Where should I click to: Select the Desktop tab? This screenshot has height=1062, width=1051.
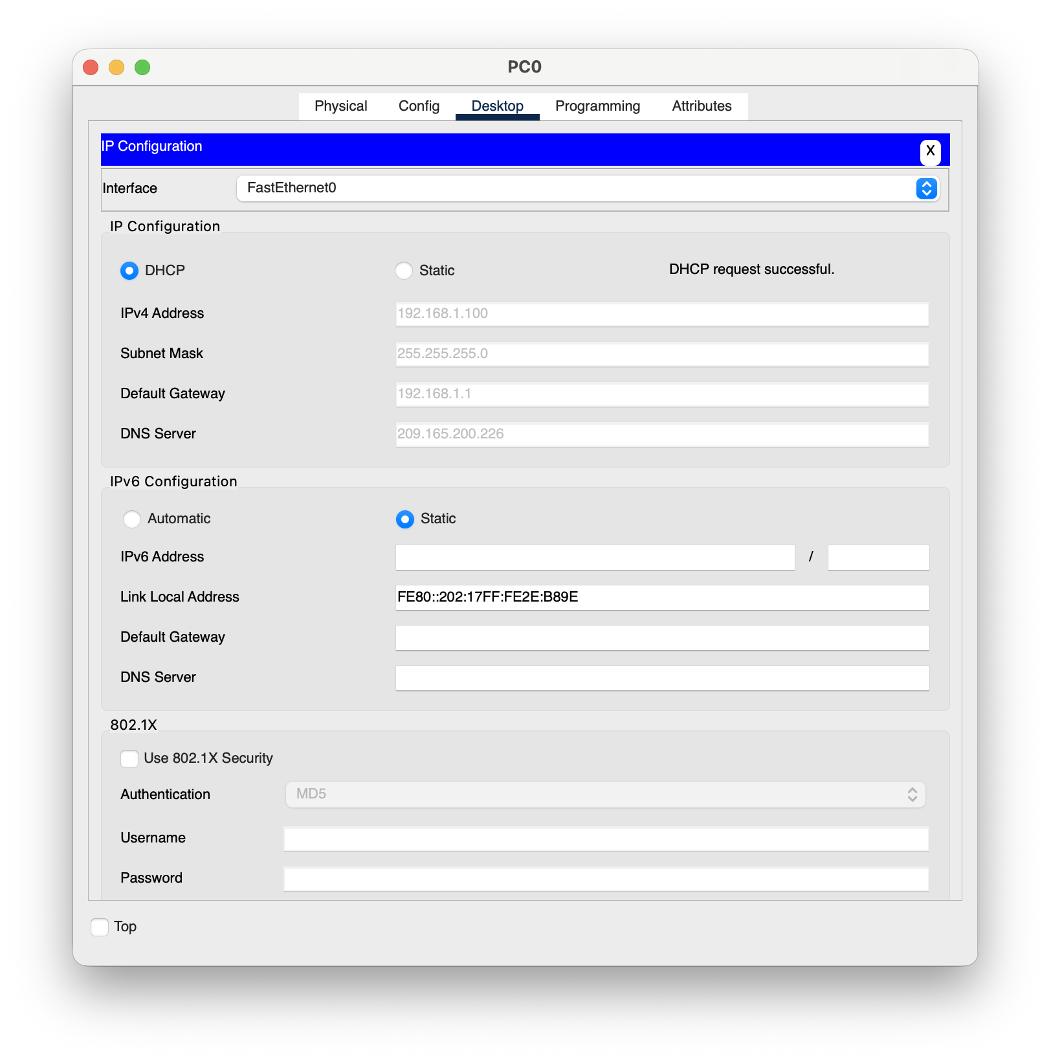pos(497,106)
